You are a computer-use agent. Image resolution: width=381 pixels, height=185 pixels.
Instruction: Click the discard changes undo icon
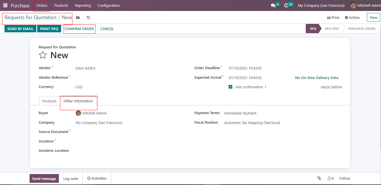click(x=88, y=17)
